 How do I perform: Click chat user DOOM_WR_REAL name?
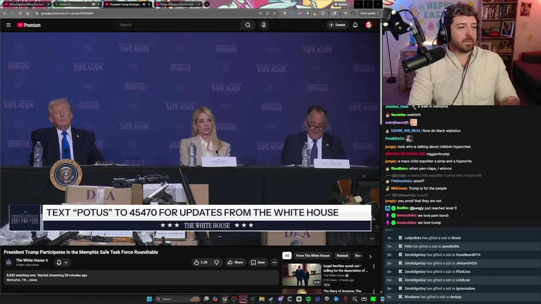pyautogui.click(x=406, y=131)
